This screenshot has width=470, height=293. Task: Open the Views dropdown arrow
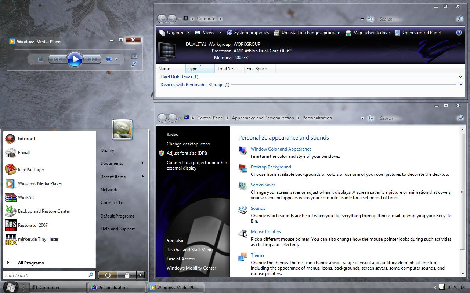220,33
